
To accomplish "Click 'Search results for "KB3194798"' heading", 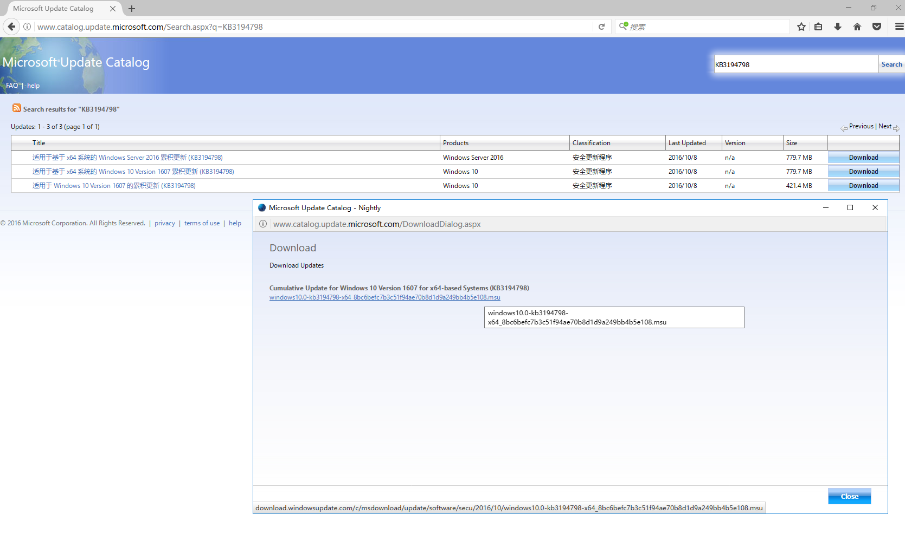I will click(71, 109).
